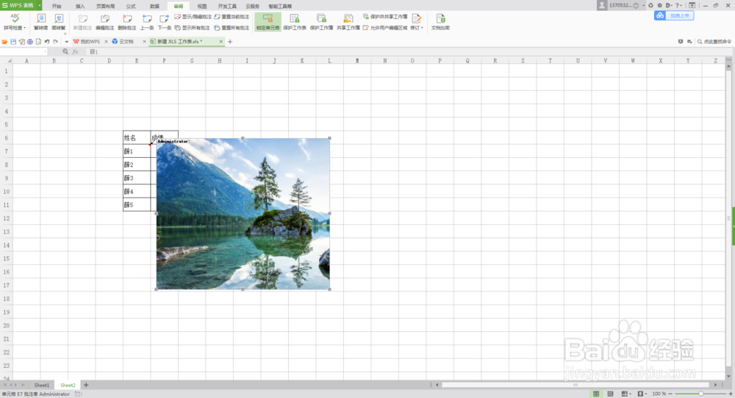This screenshot has width=735, height=398.
Task: Open 共享工作簿 share workbook
Action: pos(348,22)
